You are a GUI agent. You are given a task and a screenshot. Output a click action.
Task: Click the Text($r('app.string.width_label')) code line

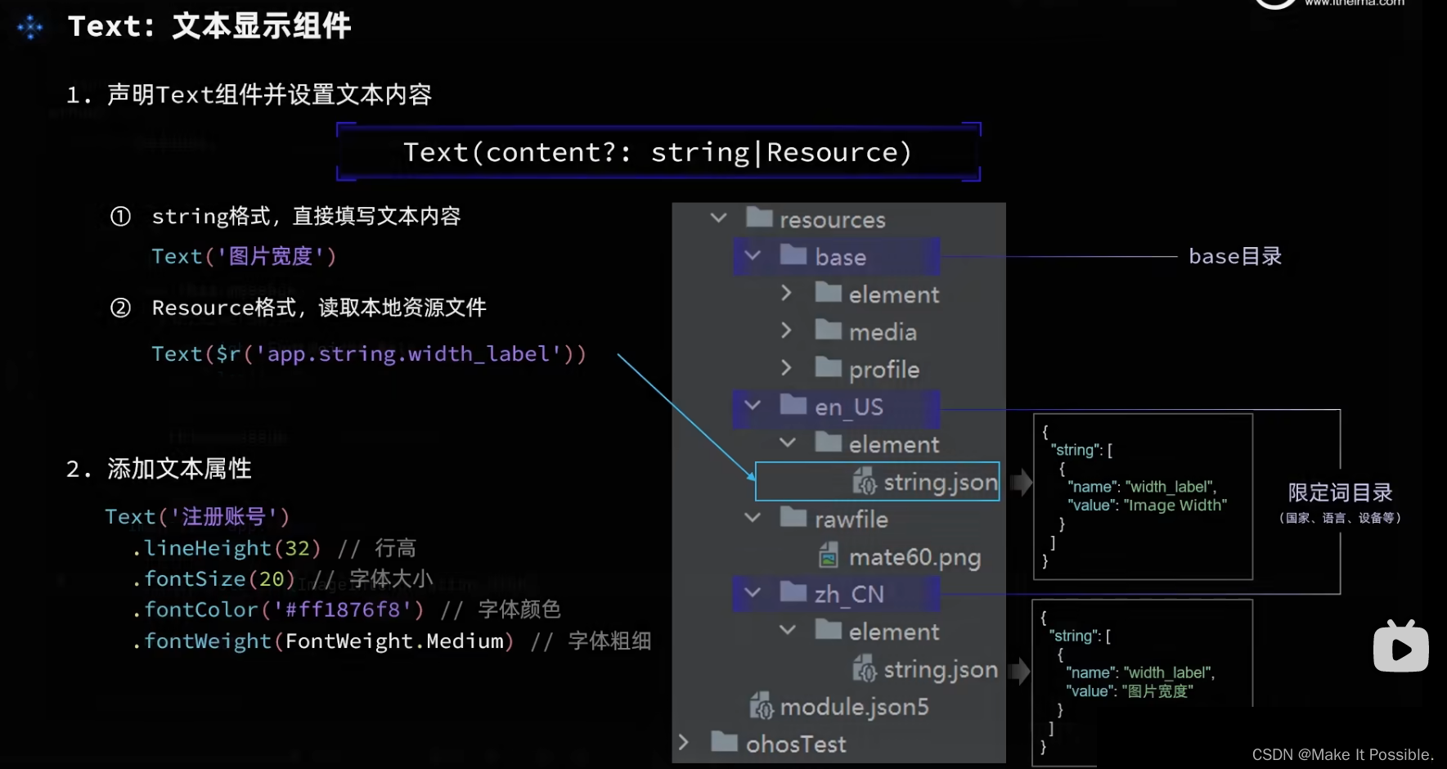pos(369,353)
